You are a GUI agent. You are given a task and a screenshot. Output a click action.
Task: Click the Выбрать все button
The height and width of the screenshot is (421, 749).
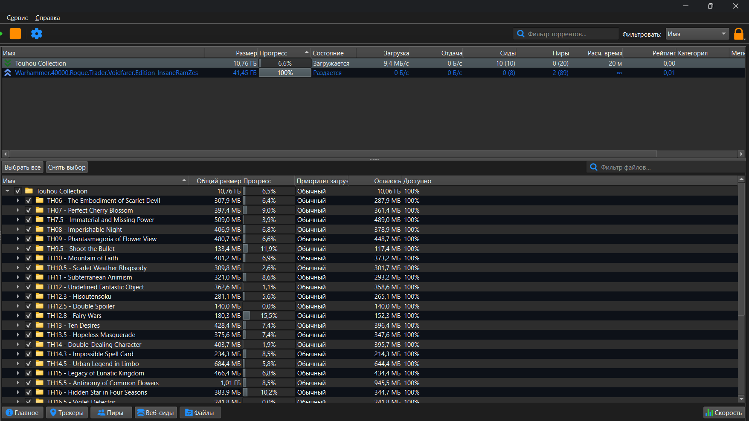pos(23,167)
